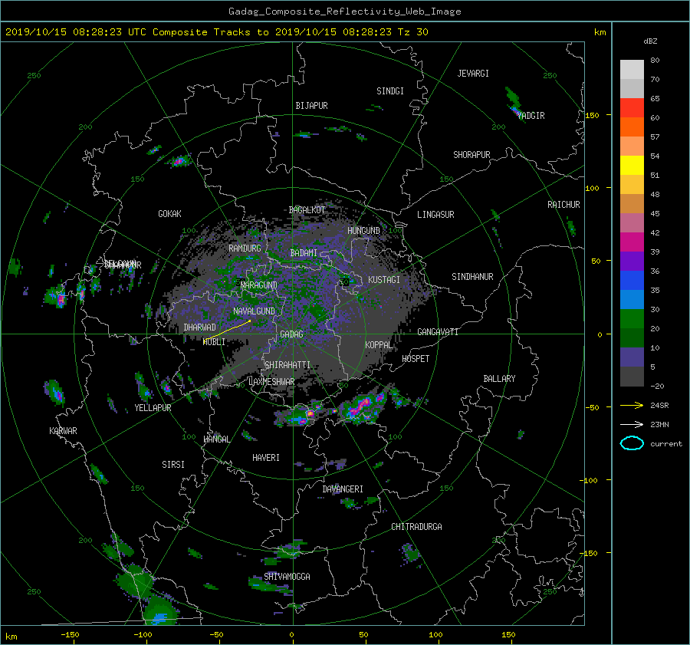Viewport: 690px width, 645px height.
Task: Click the GANGAVATI city label
Action: (x=438, y=331)
